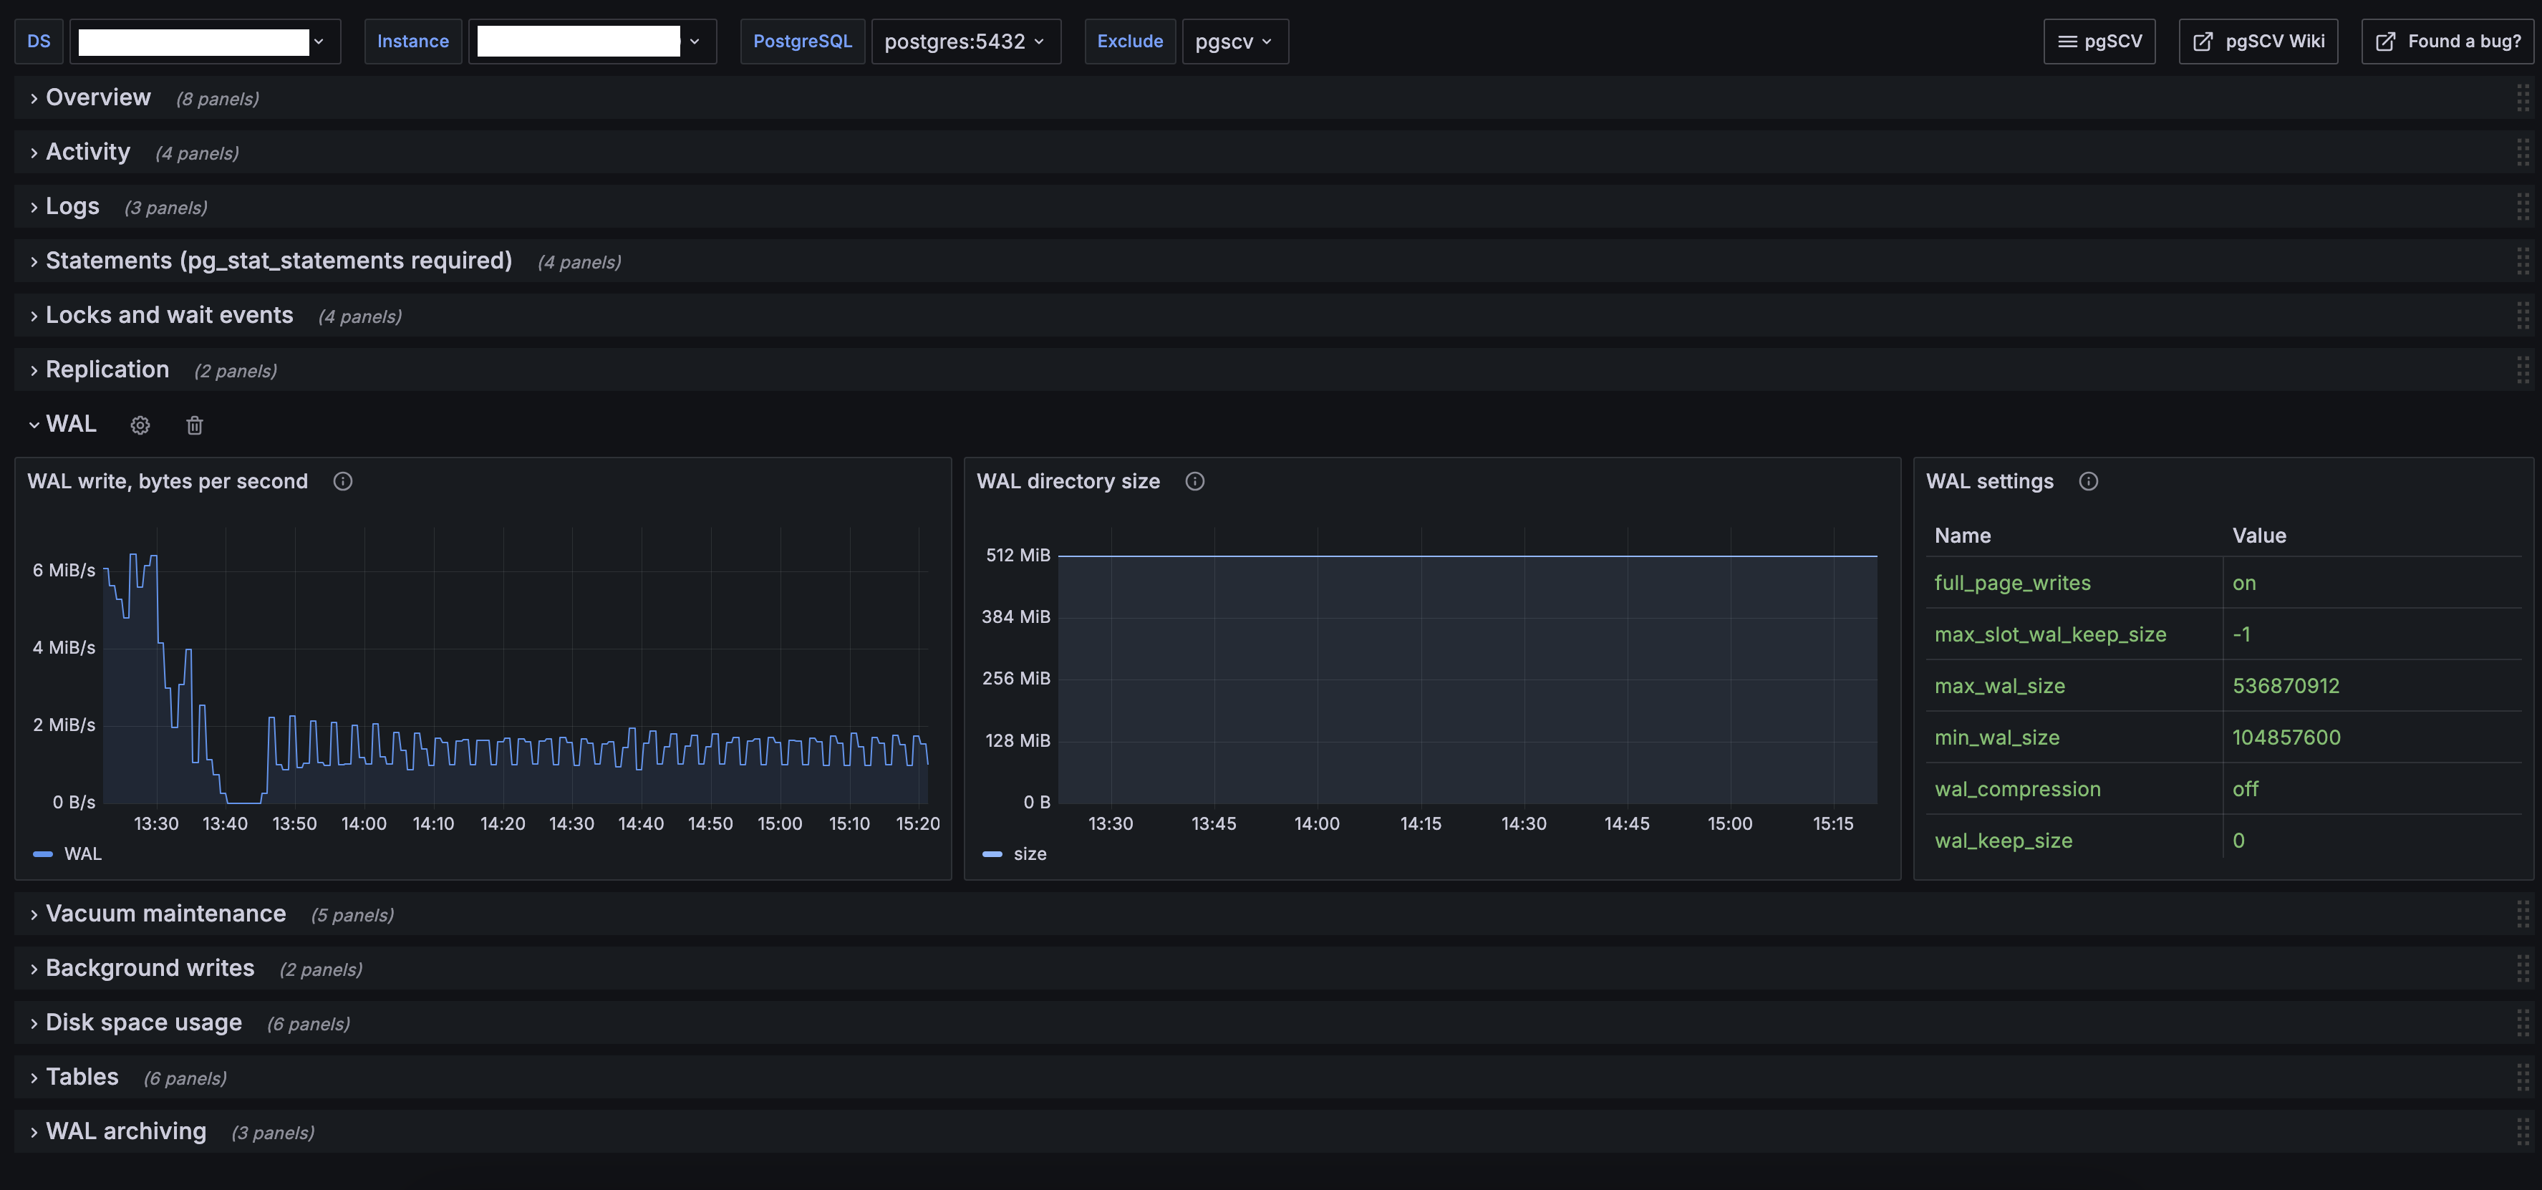
Task: Click drag handle on Replication row
Action: click(2522, 370)
